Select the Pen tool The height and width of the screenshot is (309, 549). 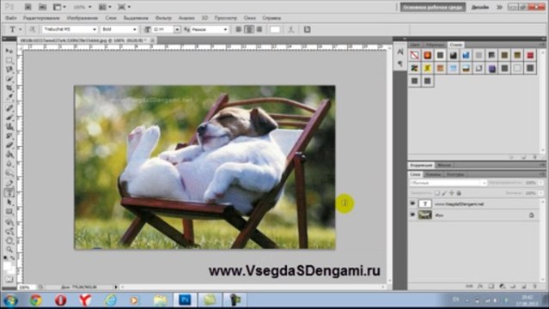[9, 184]
